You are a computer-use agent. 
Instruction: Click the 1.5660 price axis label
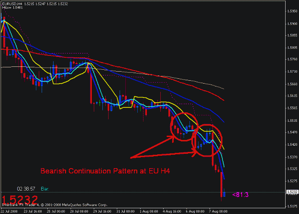coord(292,84)
